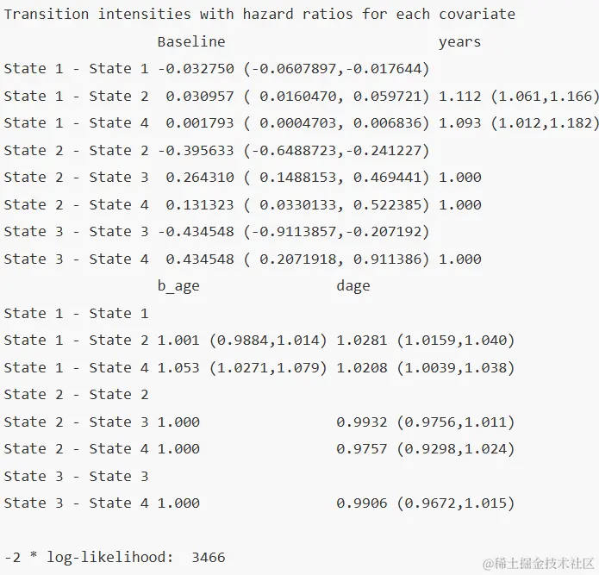Viewport: 599px width, 575px height.
Task: Click the 'b_age' column header
Action: 178,286
